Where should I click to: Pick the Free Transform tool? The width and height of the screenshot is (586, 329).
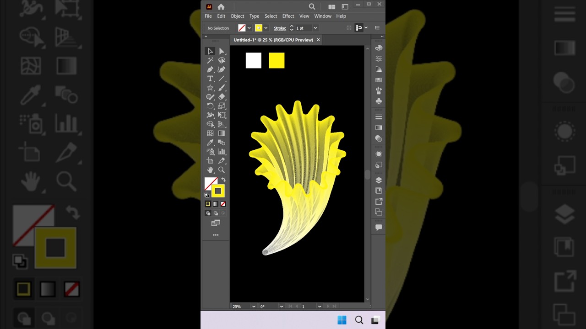pyautogui.click(x=222, y=115)
